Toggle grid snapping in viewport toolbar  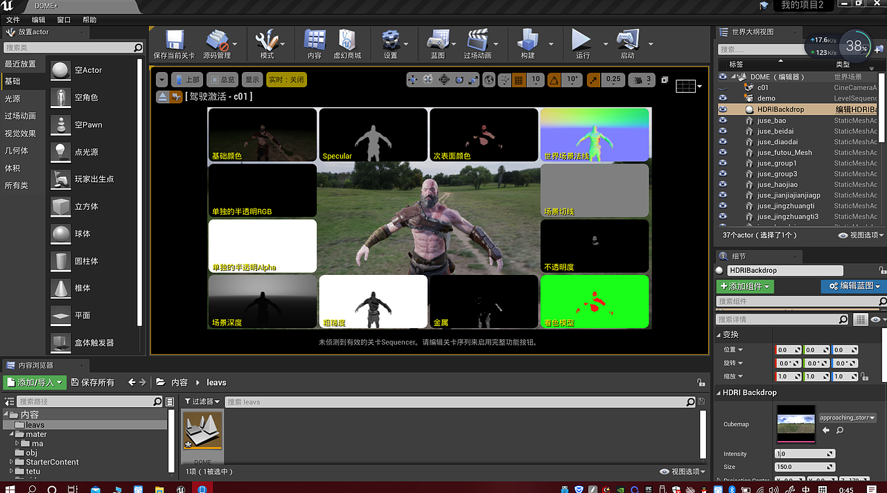pos(518,80)
